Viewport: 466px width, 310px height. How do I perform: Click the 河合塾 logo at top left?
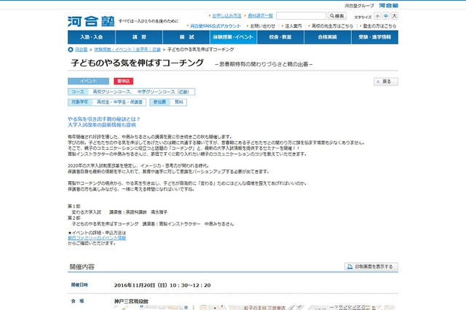(91, 21)
